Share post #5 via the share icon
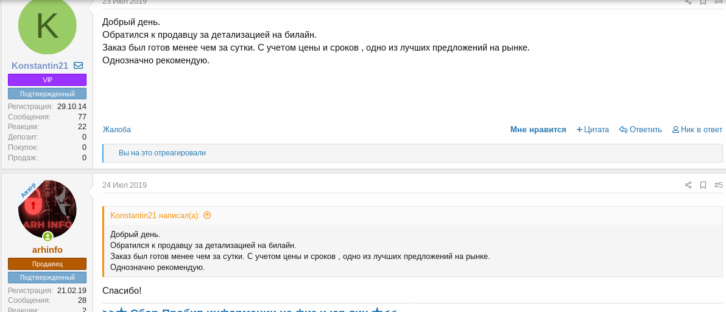Screen dimensions: 726x312 [688, 185]
